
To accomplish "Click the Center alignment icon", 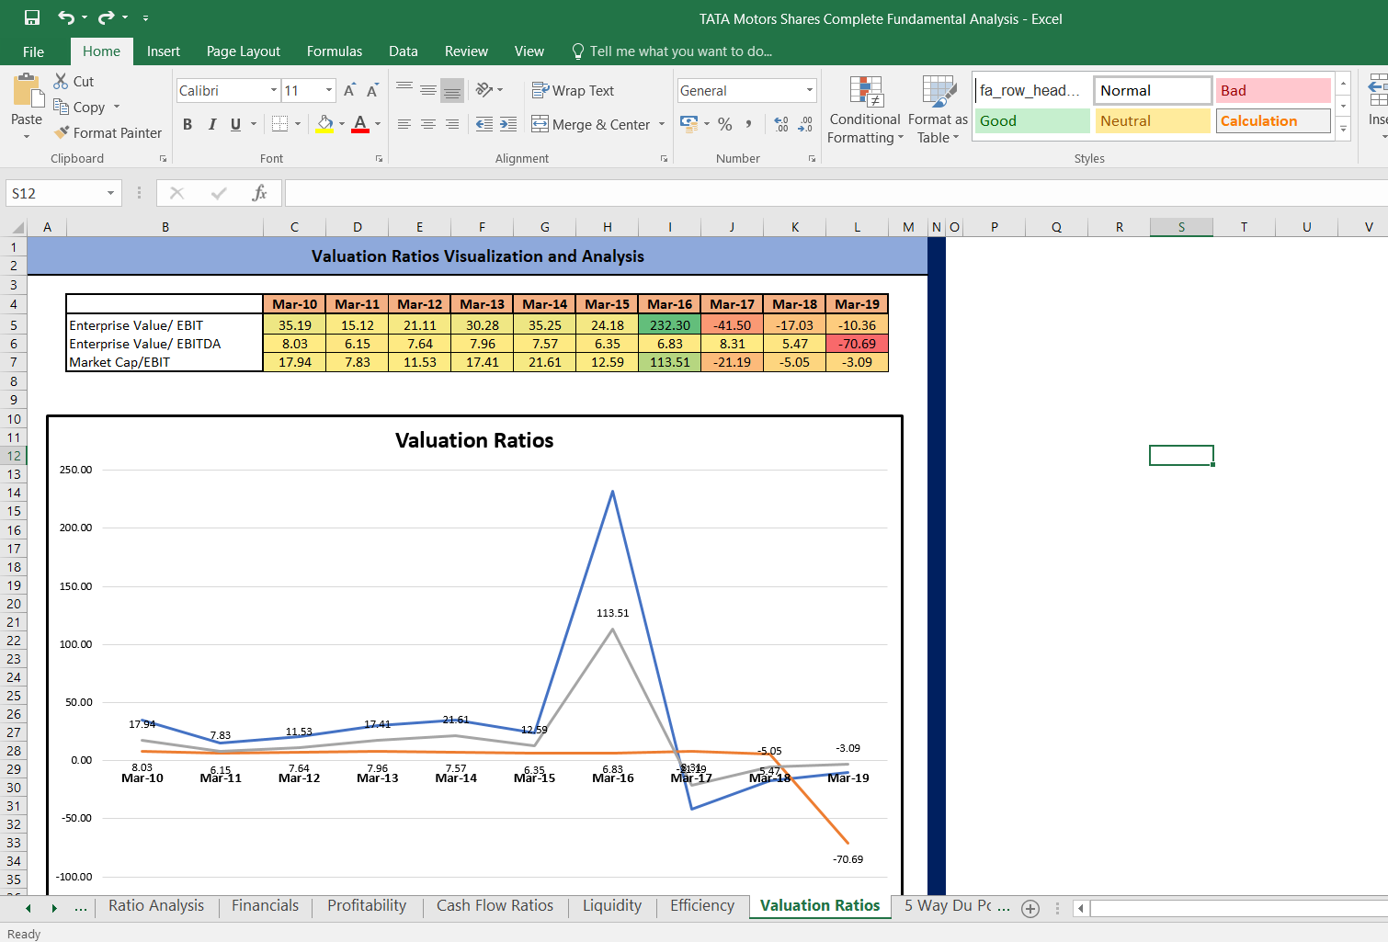I will pos(428,124).
